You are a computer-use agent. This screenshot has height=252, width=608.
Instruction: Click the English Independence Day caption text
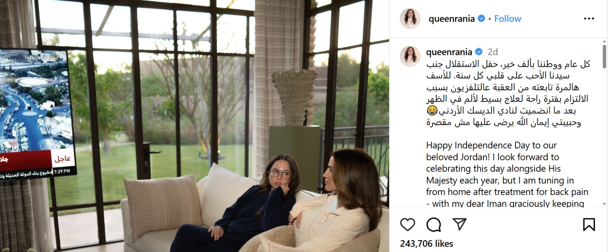tap(507, 175)
